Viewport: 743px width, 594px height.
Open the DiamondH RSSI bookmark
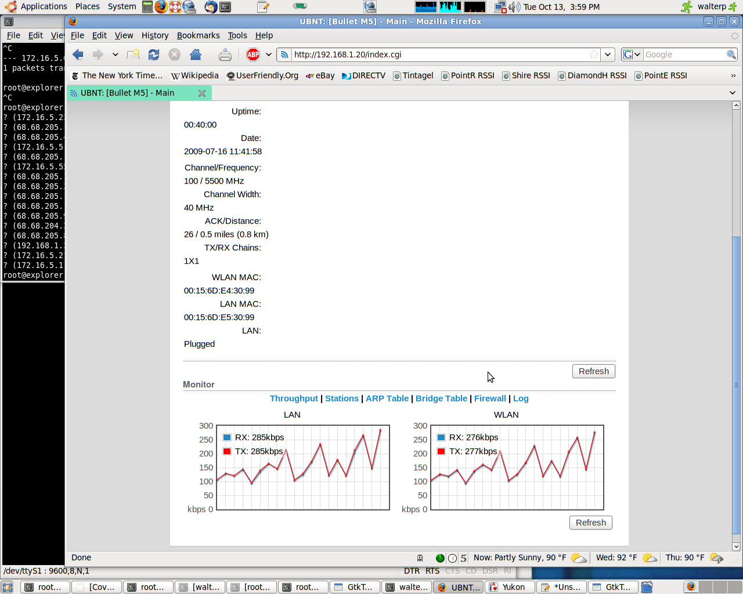tap(592, 75)
